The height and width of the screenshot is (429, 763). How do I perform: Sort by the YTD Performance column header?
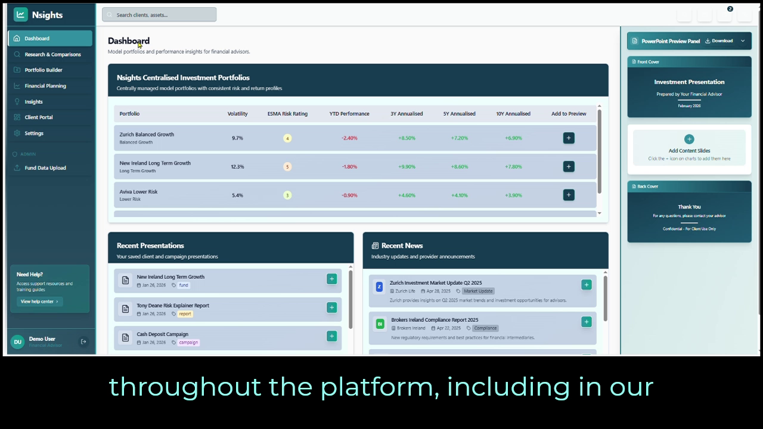[349, 114]
